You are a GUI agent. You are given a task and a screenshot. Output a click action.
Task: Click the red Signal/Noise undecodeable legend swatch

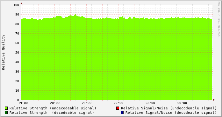click(x=118, y=108)
